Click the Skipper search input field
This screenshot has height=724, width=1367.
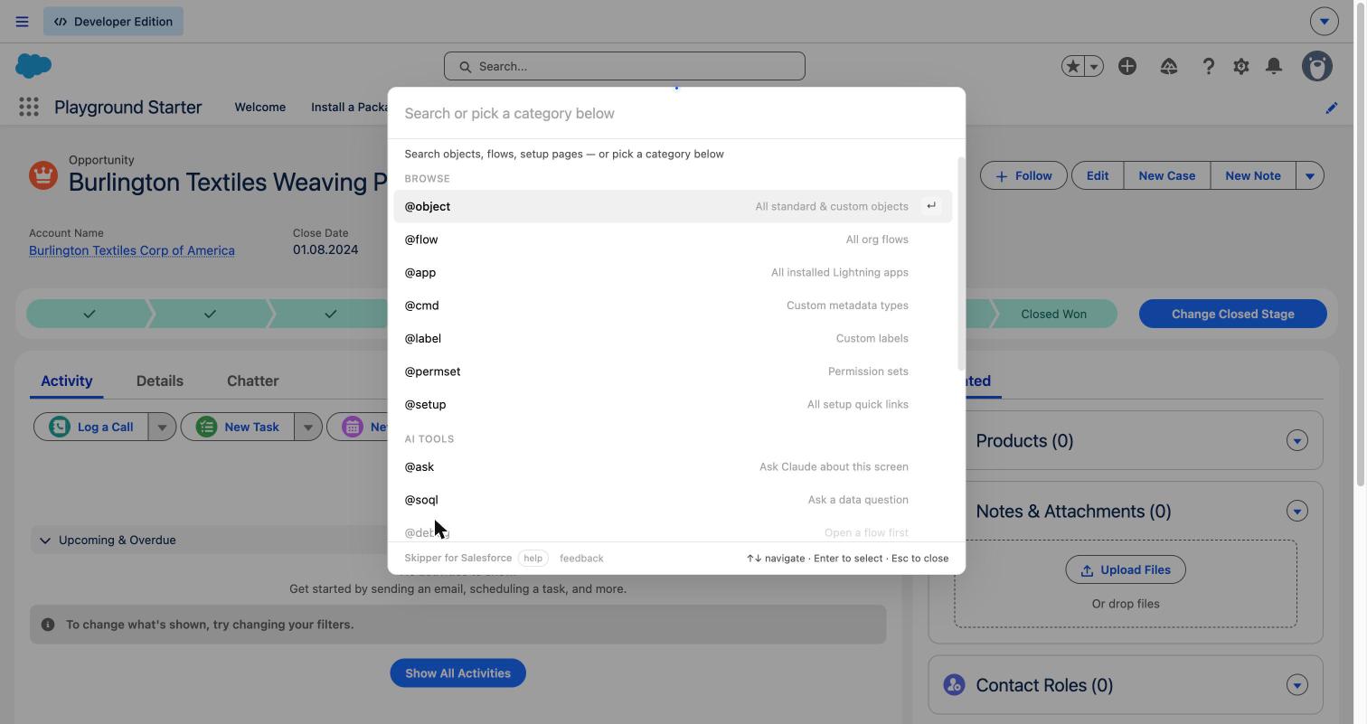click(x=676, y=113)
